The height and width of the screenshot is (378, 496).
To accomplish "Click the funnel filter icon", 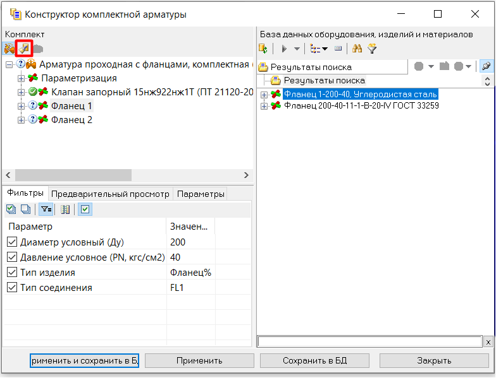I will coord(372,49).
